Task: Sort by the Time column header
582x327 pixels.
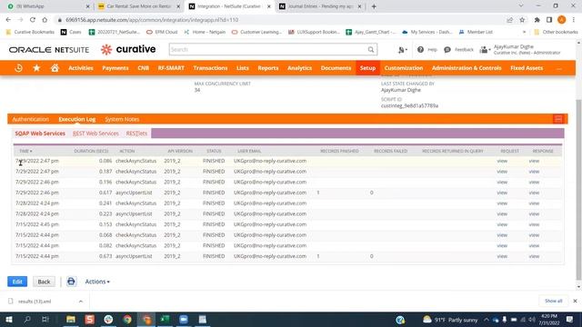Action: (25, 151)
